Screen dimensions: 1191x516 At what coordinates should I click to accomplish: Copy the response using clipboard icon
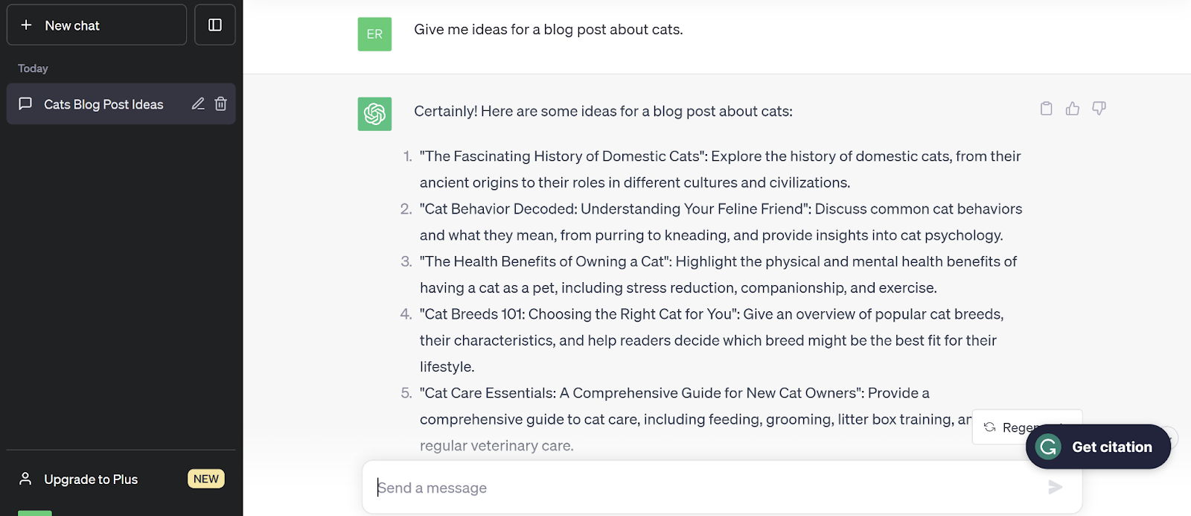[x=1046, y=109]
